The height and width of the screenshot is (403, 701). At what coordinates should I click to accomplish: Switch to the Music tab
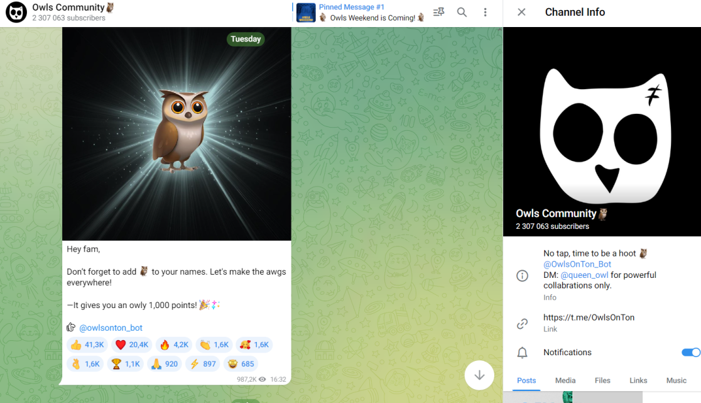(676, 380)
